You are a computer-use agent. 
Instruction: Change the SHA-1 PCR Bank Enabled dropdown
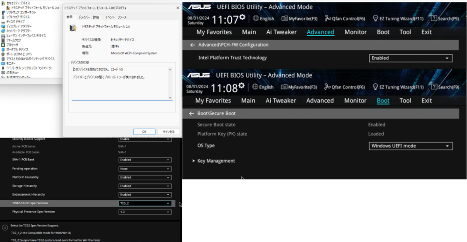(145, 160)
